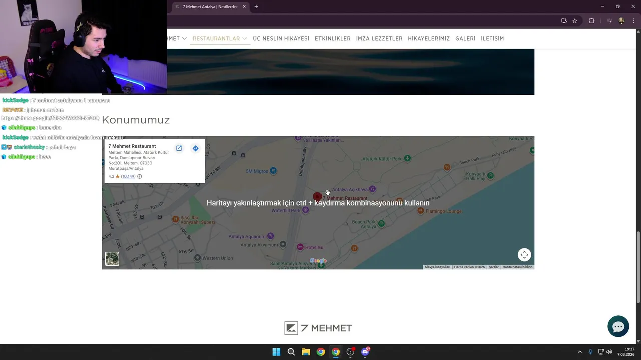Open the Windows Start menu
The image size is (641, 360).
tap(276, 352)
